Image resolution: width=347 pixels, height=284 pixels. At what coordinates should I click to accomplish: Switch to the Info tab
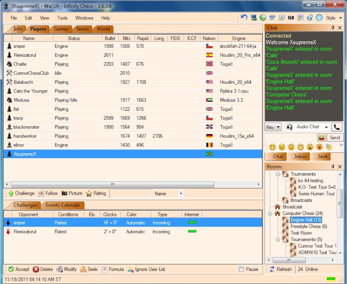18,29
